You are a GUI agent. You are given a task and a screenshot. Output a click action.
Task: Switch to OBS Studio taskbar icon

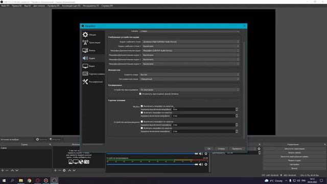click(54, 180)
